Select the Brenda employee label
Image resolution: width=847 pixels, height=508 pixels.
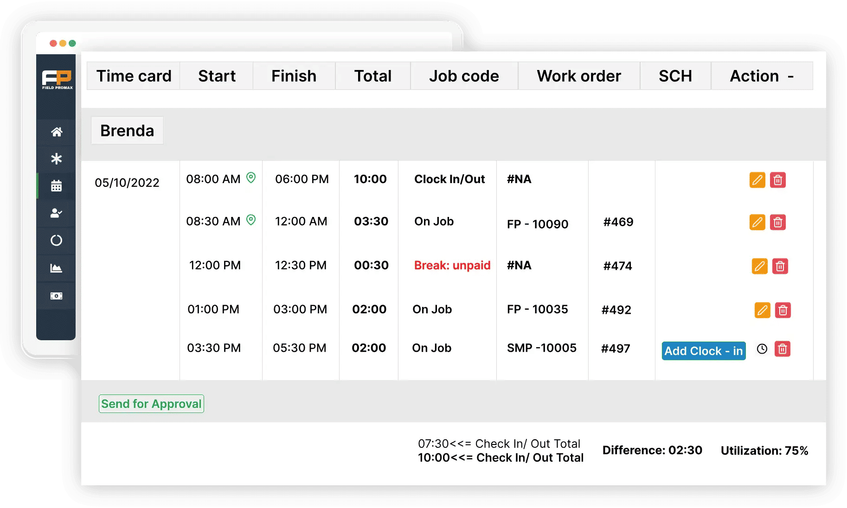pos(127,131)
